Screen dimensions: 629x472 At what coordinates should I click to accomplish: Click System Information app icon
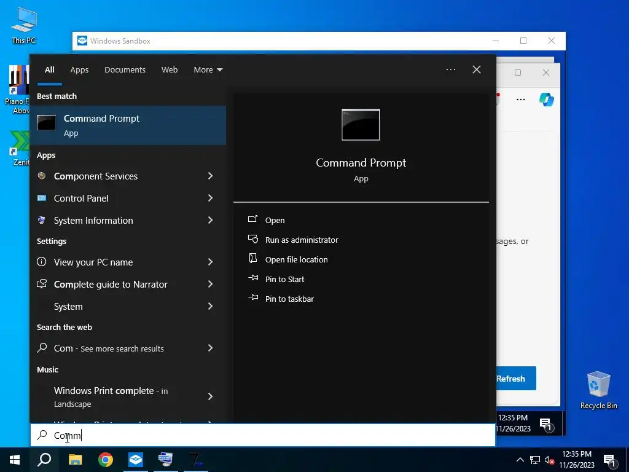(42, 220)
